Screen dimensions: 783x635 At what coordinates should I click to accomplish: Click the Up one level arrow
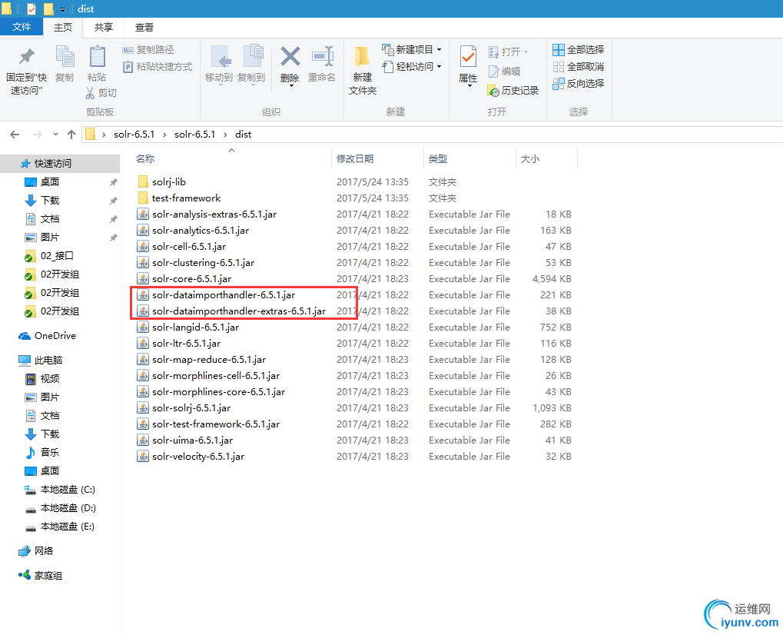(x=71, y=135)
